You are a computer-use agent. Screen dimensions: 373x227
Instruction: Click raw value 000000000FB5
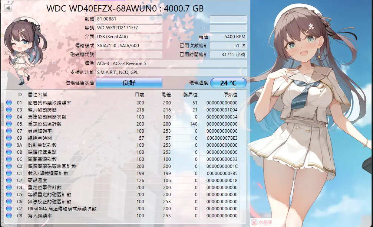click(222, 174)
